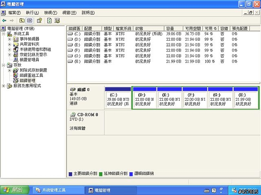
Task: Select 事件檢視器 tree item
Action: pyautogui.click(x=29, y=39)
